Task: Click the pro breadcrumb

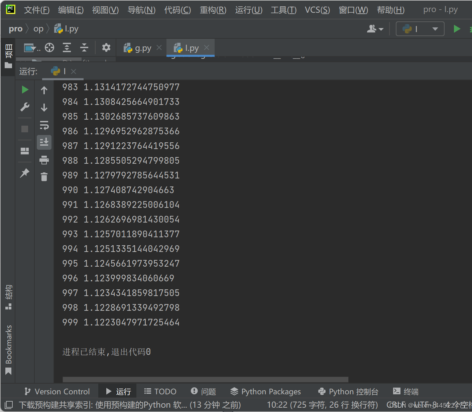Action: pyautogui.click(x=15, y=29)
